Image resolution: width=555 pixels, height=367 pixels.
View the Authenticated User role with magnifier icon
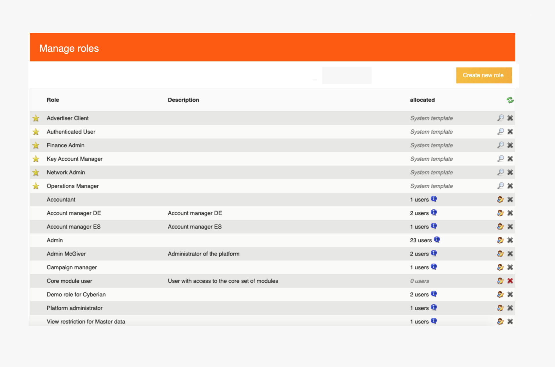pos(501,131)
